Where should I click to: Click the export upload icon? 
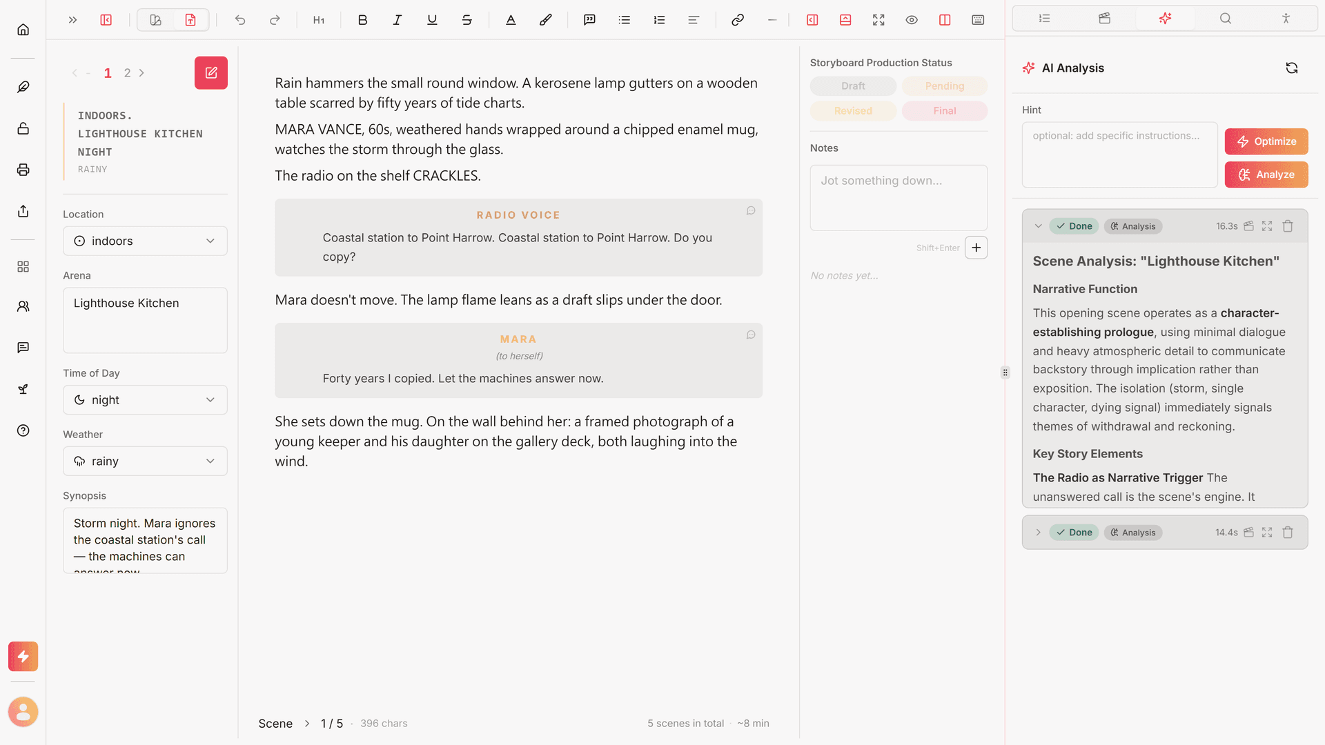pyautogui.click(x=23, y=211)
